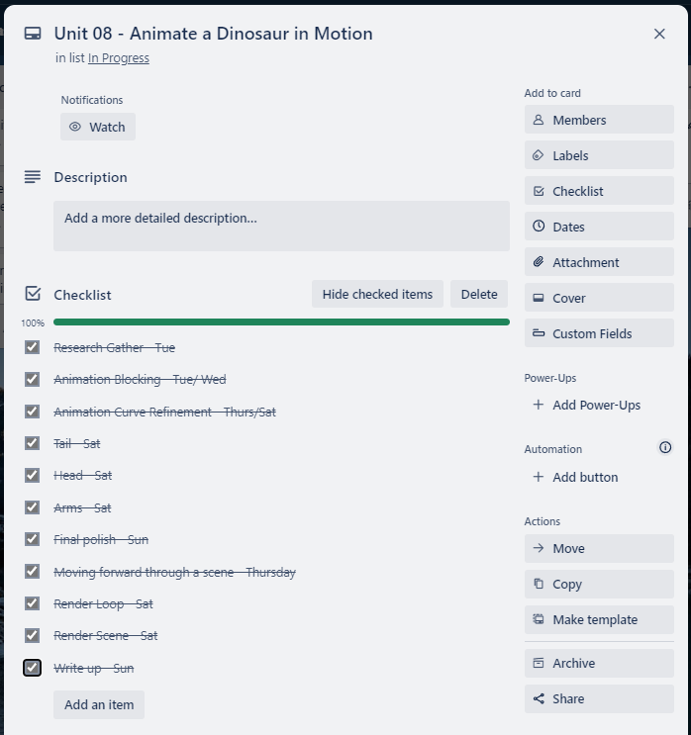Click 'Research Gather - Tue' item text
Image resolution: width=691 pixels, height=735 pixels.
coord(115,348)
